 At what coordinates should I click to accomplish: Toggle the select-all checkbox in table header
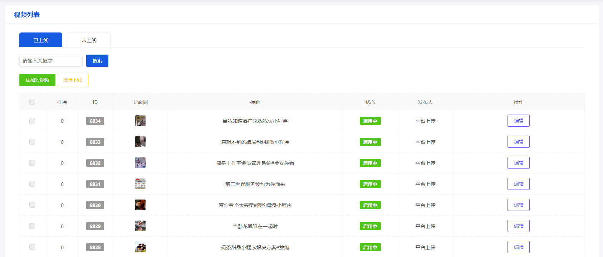[x=32, y=102]
